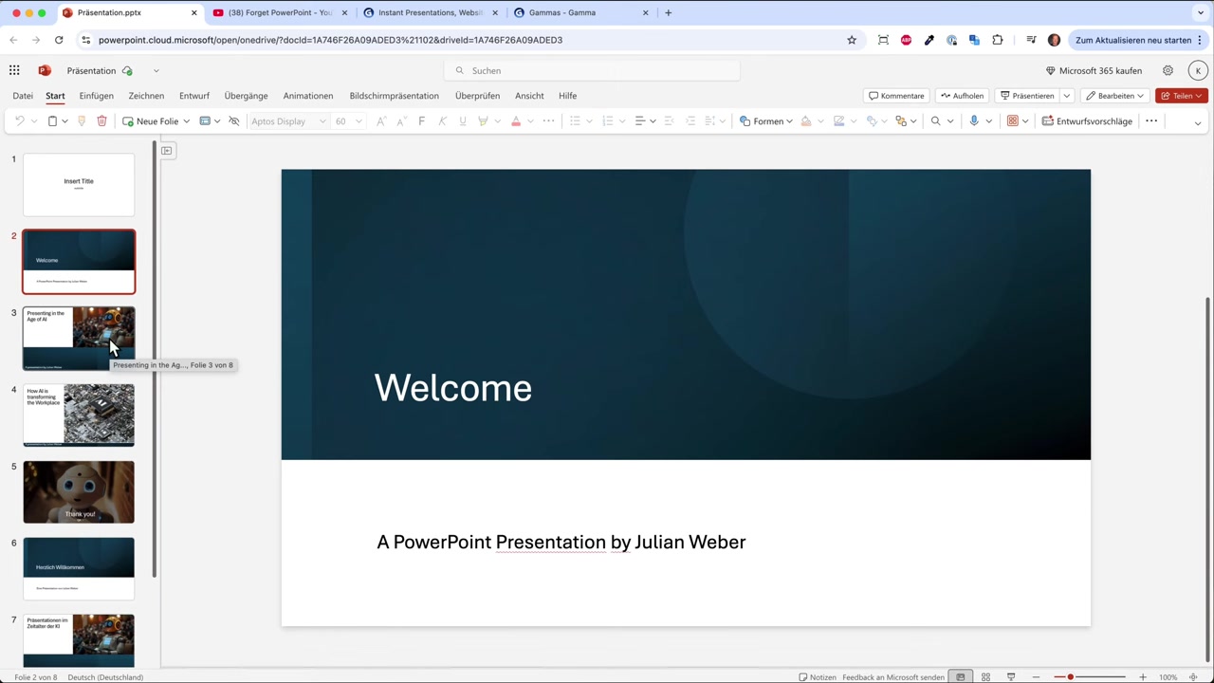This screenshot has height=683, width=1214.
Task: Collapse the slide thumbnail pane toggle
Action: (167, 151)
